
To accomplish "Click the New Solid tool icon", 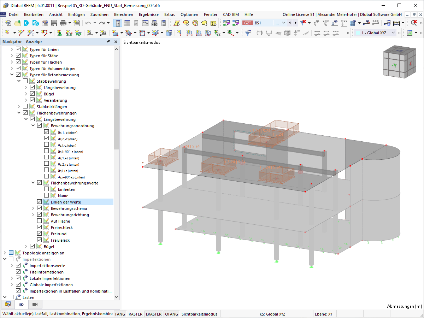I will [x=156, y=33].
